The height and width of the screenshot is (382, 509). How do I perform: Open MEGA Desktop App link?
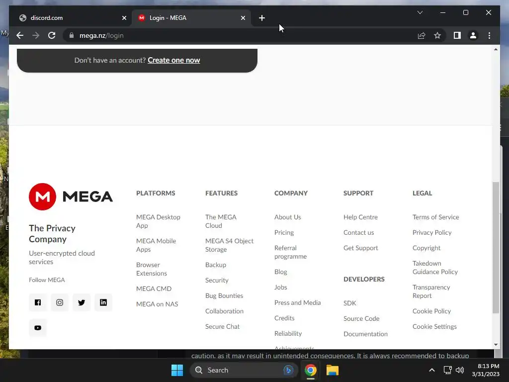pos(158,221)
